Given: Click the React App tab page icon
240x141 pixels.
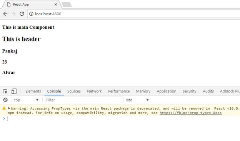Looking at the screenshot, I should [9, 5].
